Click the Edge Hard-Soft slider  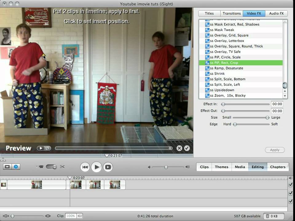[251, 124]
